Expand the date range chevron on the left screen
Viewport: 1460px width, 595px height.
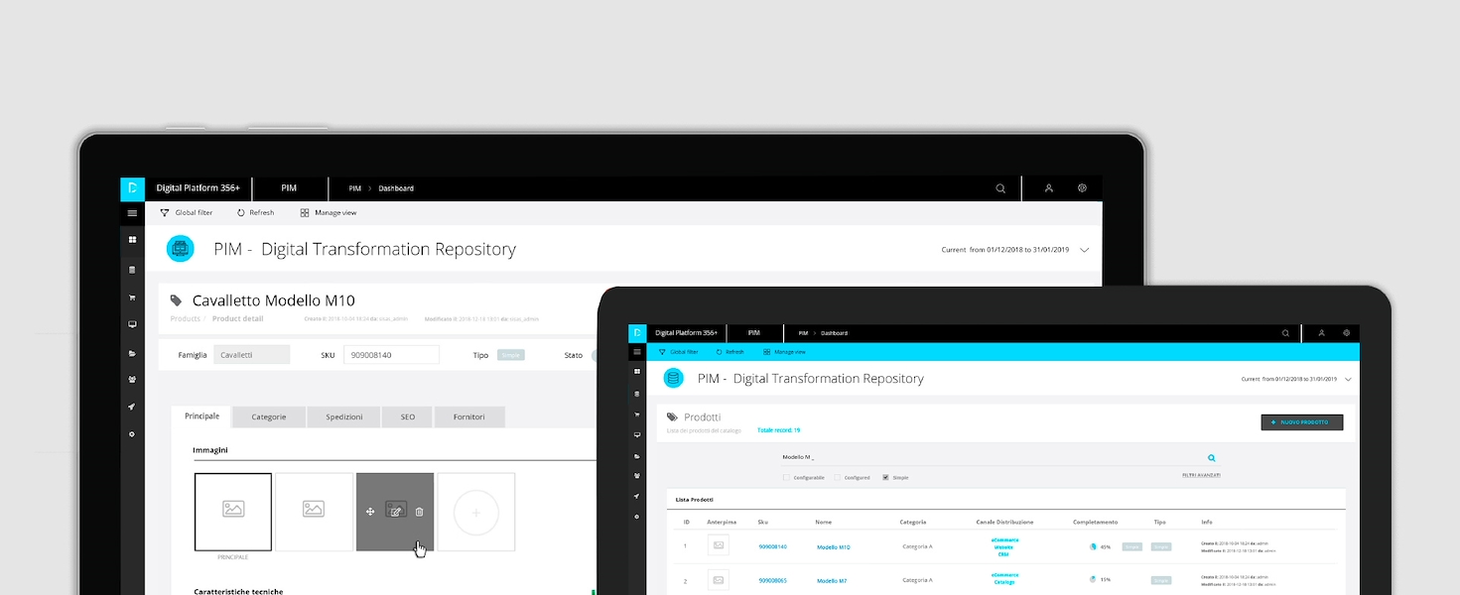tap(1085, 250)
